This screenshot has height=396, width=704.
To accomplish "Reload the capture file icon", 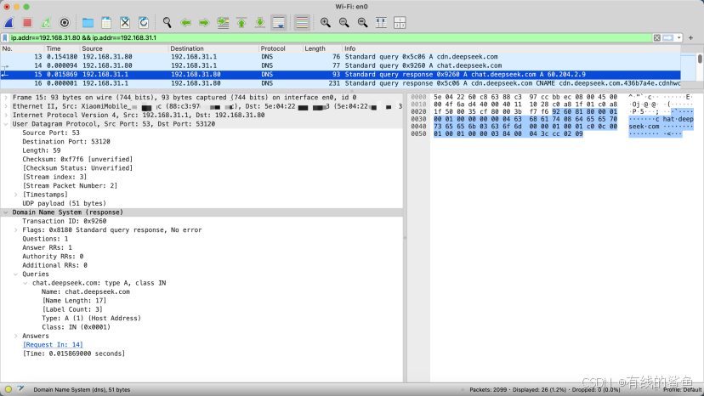I will click(144, 22).
